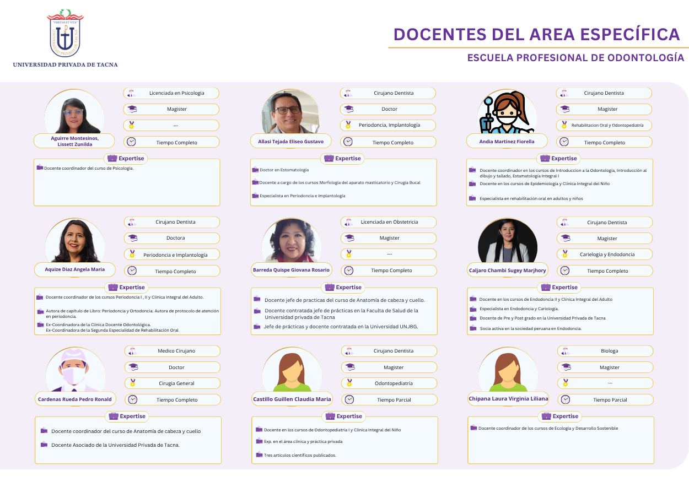The width and height of the screenshot is (689, 487).
Task: Click the medal icon beside Periodoncia, Implantología
Action: (x=348, y=125)
